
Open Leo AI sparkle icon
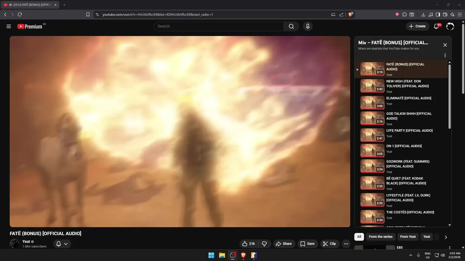tap(452, 14)
